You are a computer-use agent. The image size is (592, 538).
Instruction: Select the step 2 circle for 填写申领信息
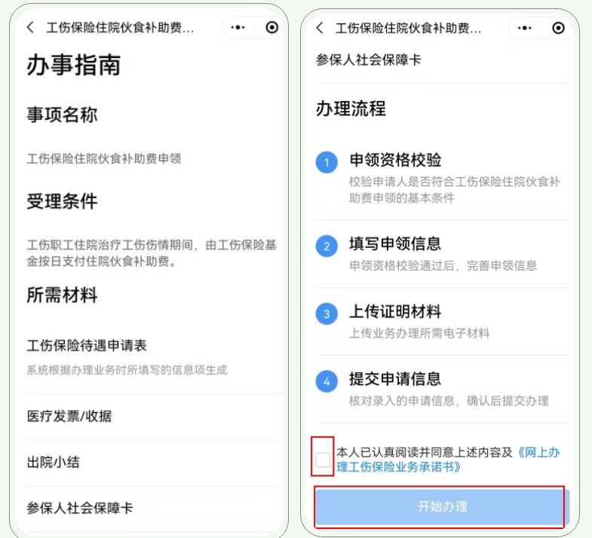(x=327, y=246)
